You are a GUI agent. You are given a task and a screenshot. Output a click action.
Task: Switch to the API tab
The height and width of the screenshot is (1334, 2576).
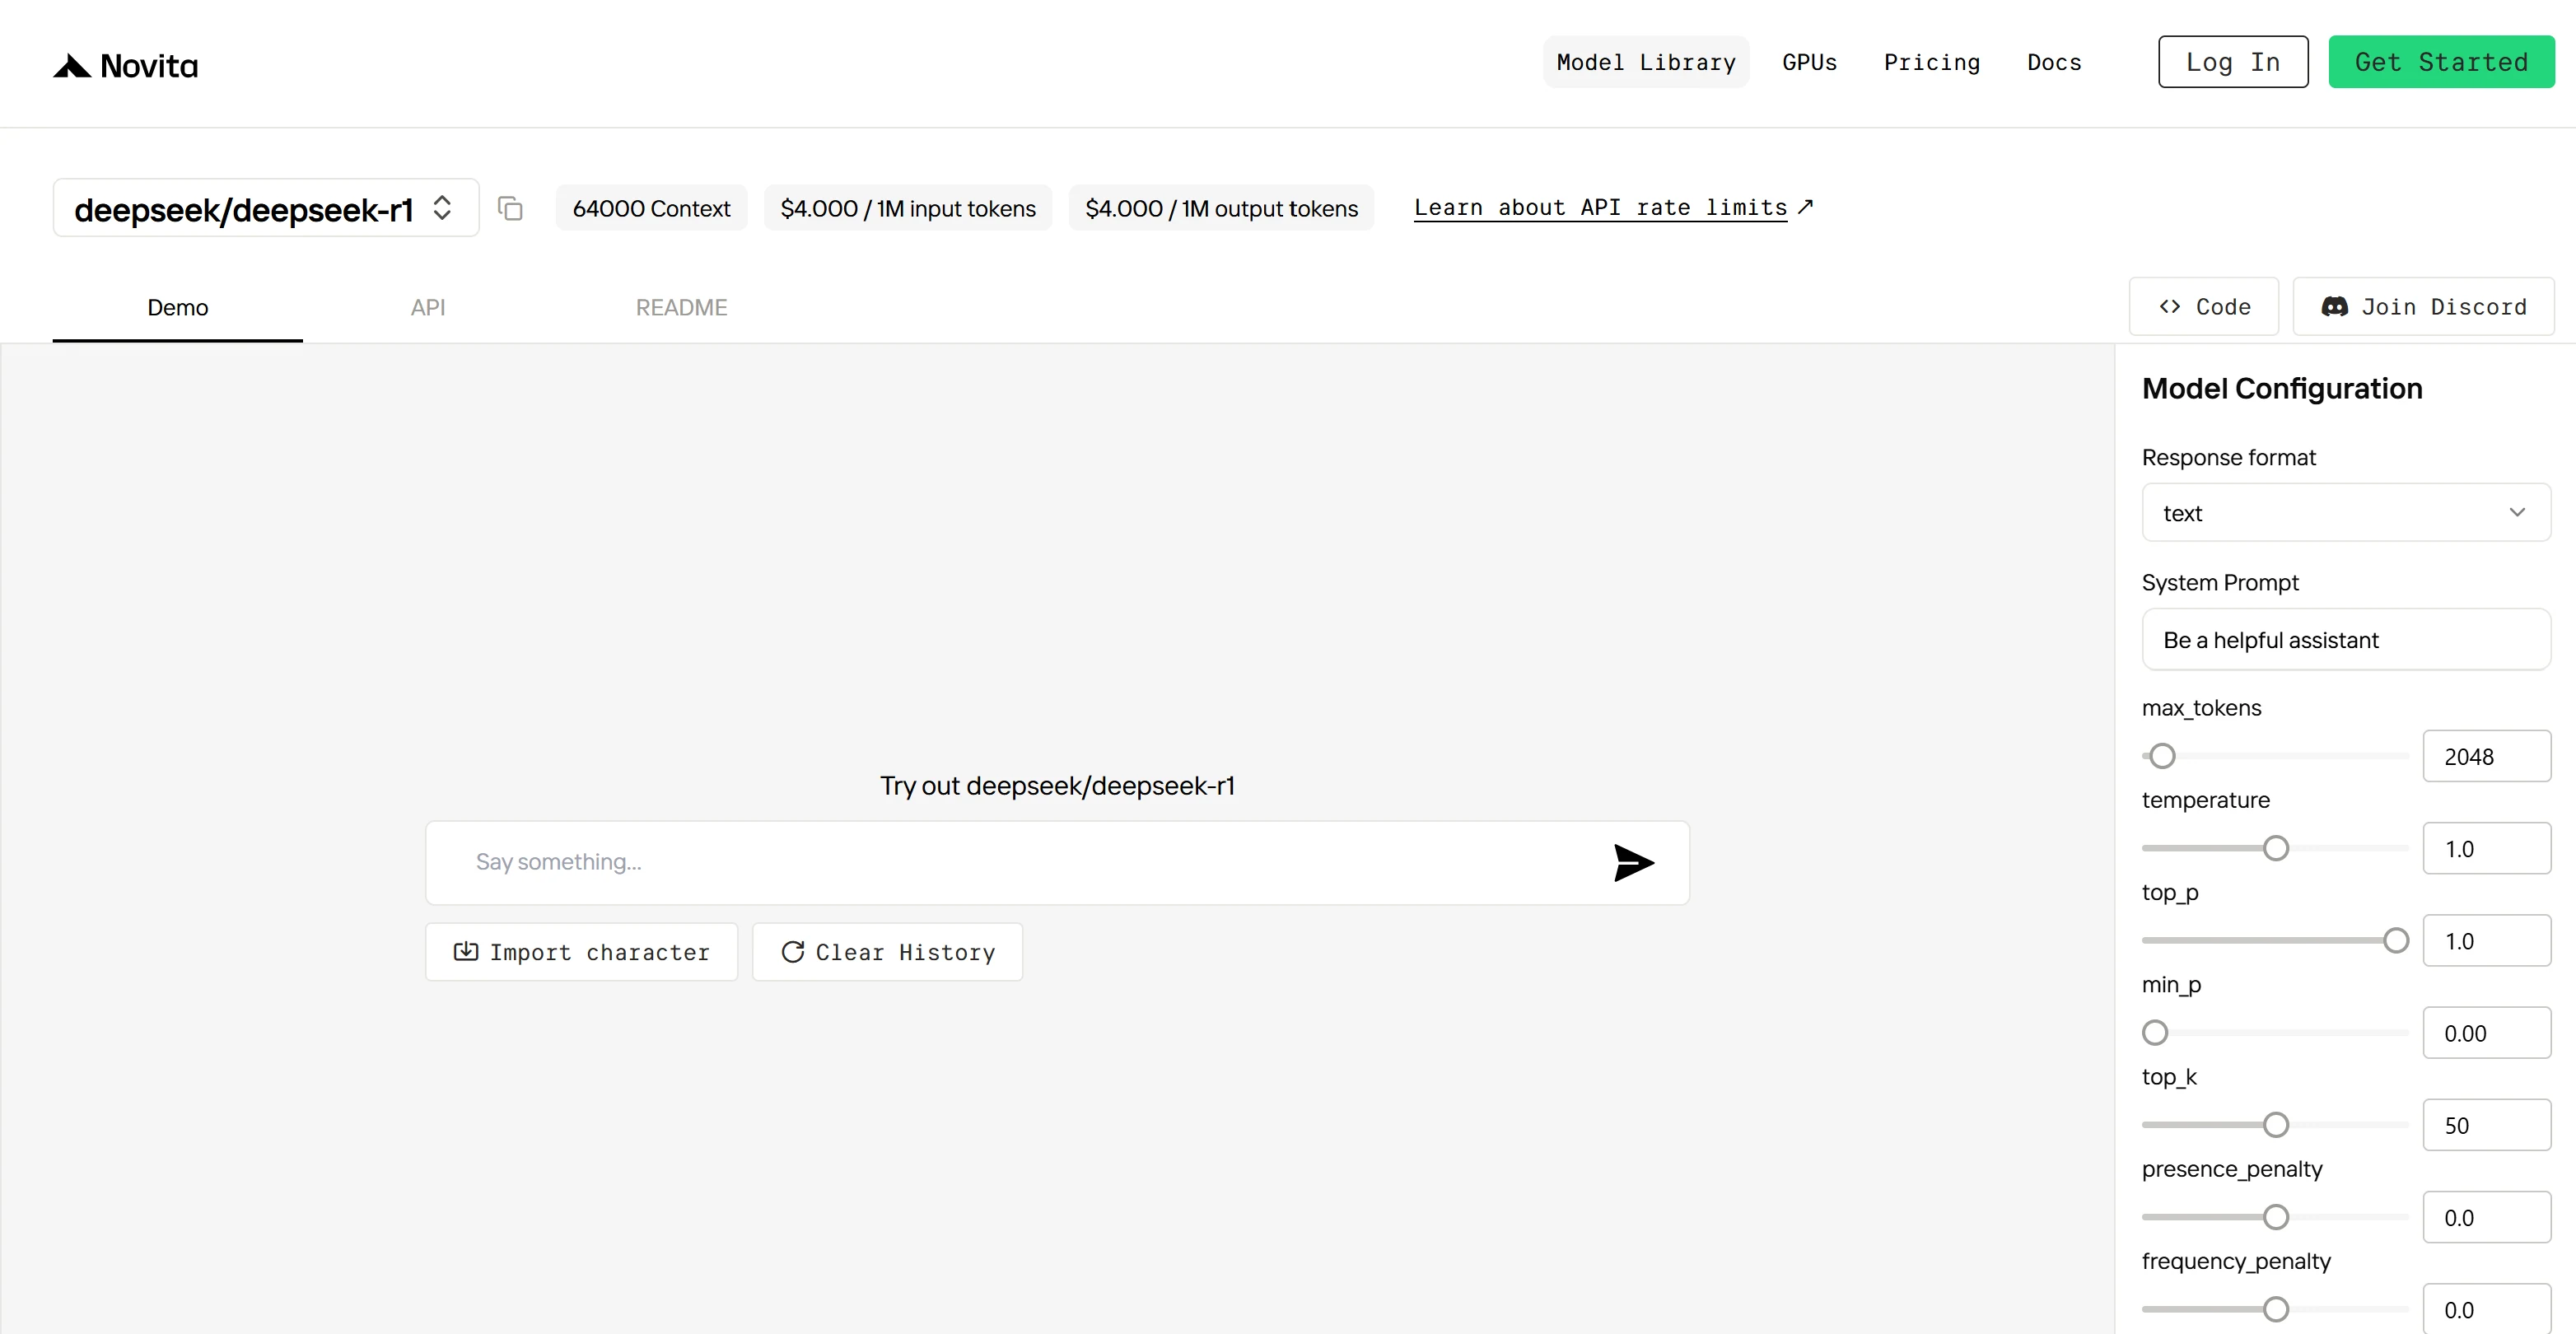428,308
